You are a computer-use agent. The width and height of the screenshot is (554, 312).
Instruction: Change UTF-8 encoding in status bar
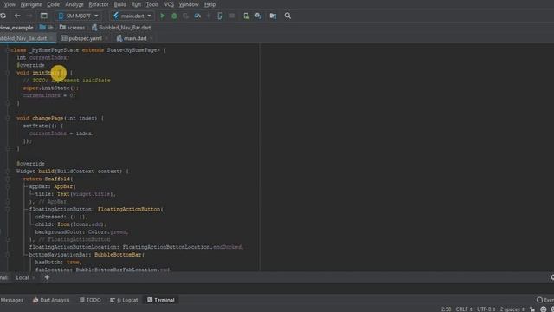coord(486,309)
